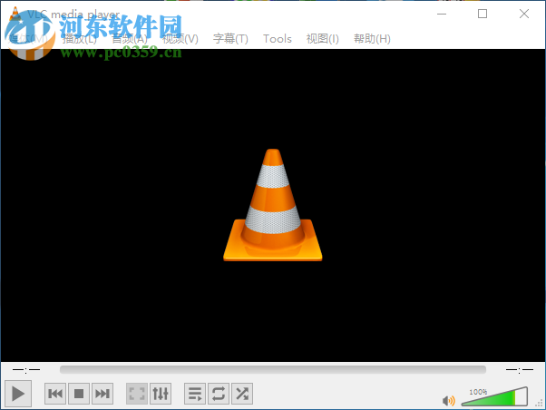Open the 视频(V) menu
Viewport: 546px width, 410px height.
180,39
